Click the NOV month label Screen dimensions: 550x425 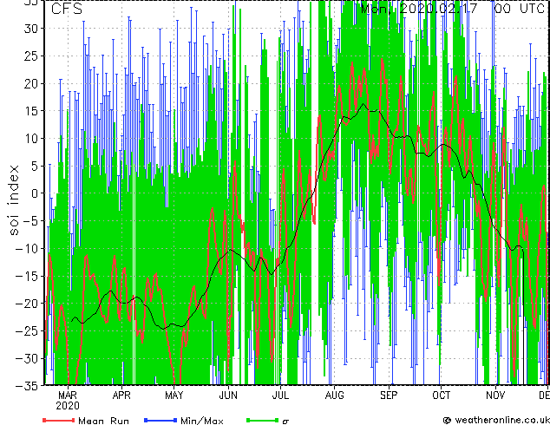point(495,396)
